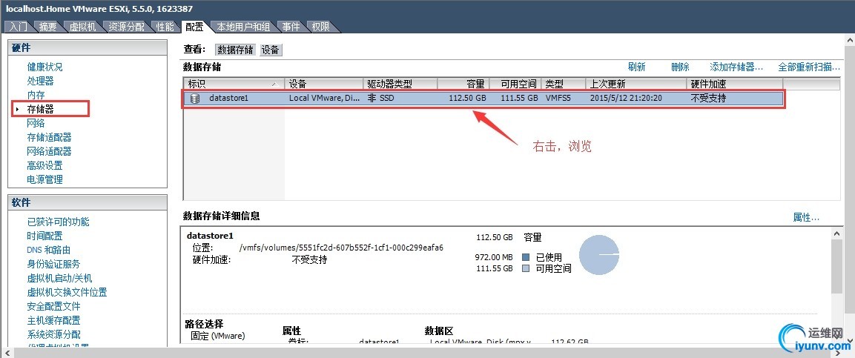Click the 可用空间 legend color swatch
The width and height of the screenshot is (855, 358).
pos(526,268)
